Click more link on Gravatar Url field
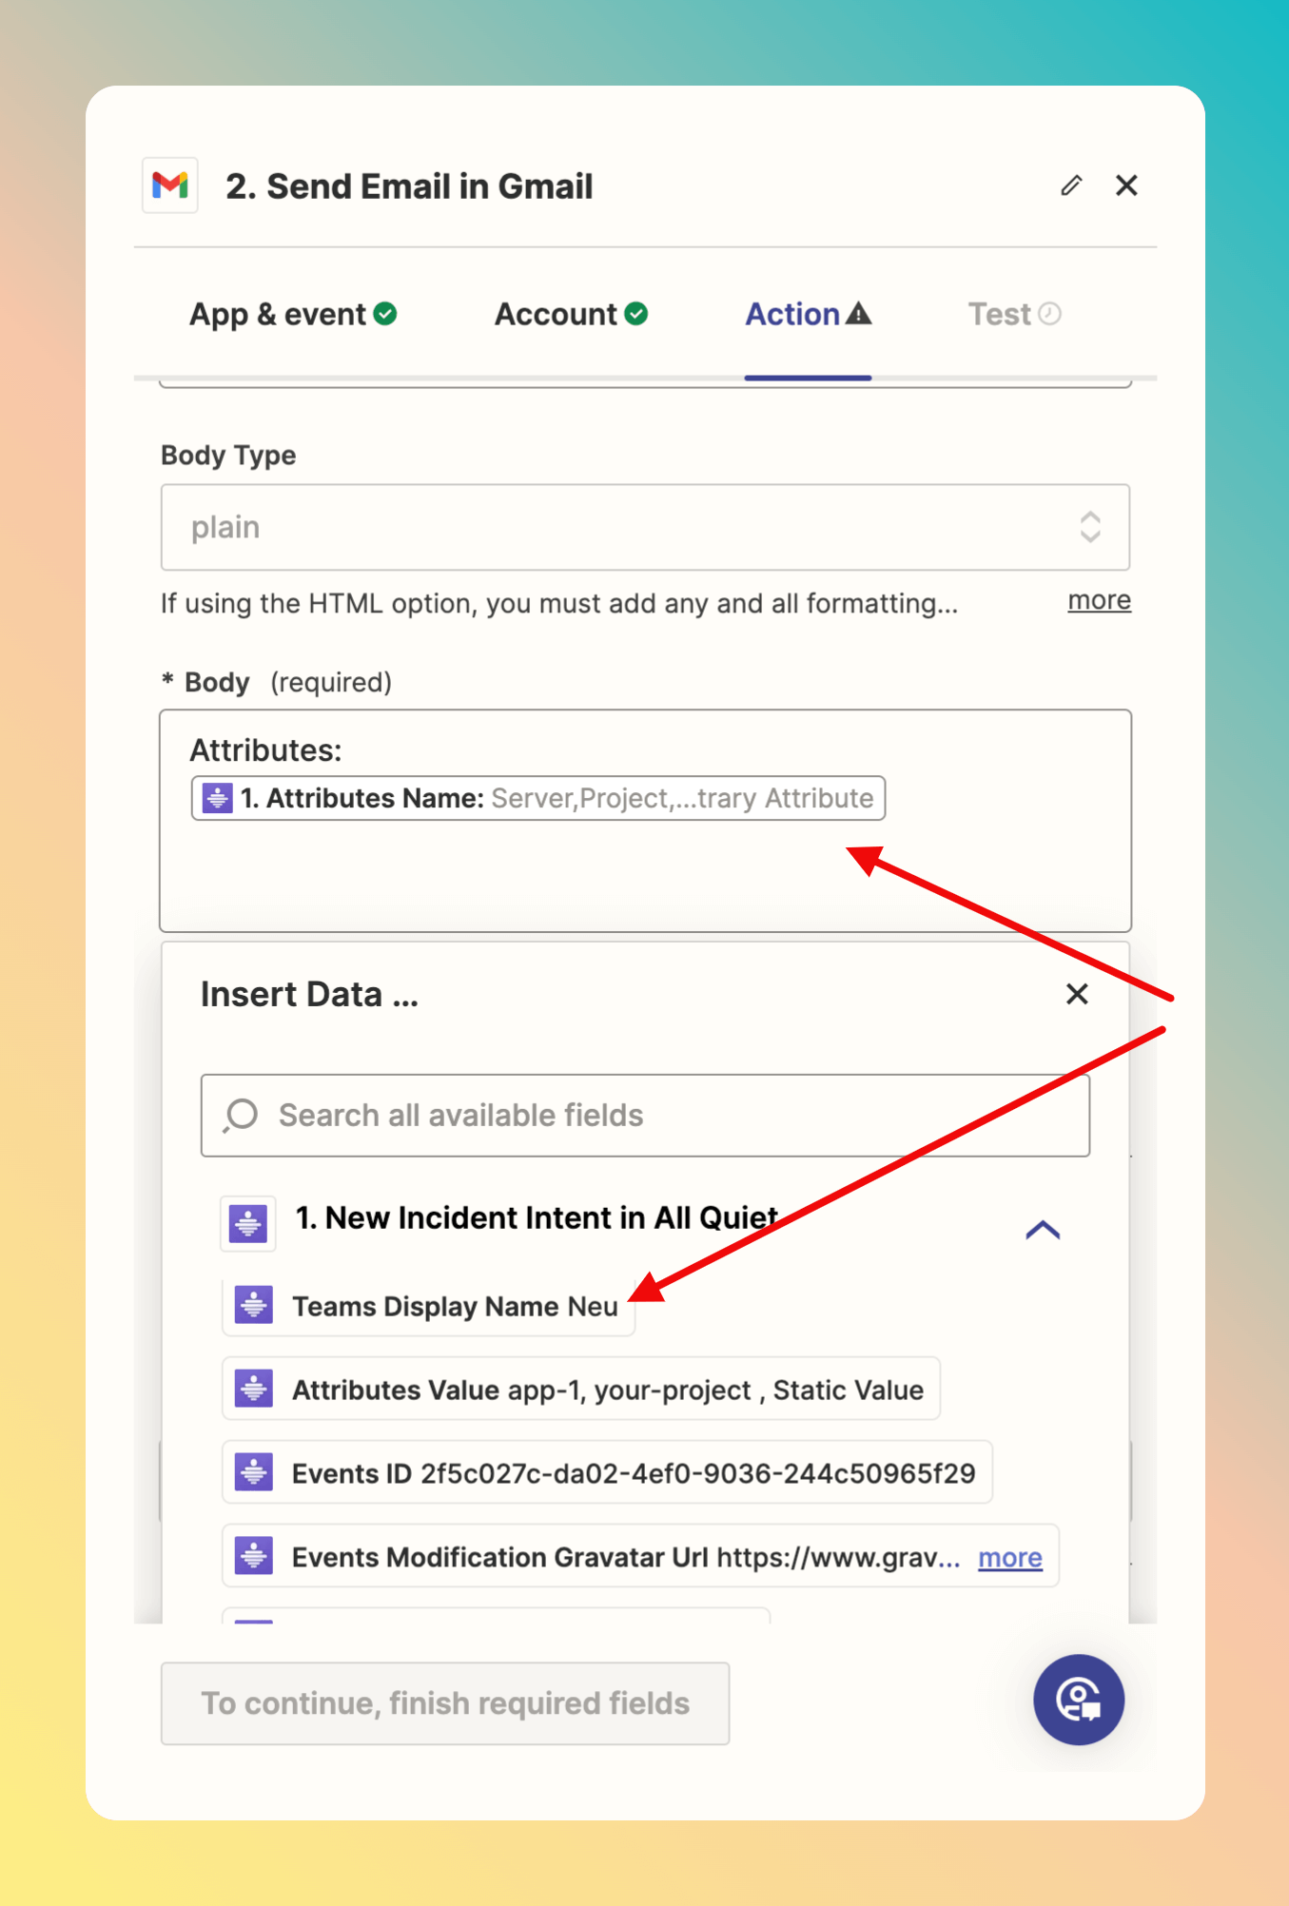Screen dimensions: 1289x1906 click(x=1010, y=1557)
